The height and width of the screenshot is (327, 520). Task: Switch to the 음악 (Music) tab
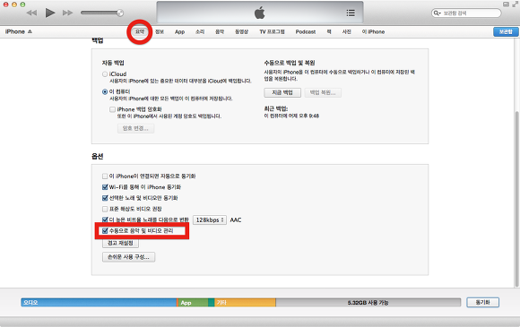(x=220, y=32)
